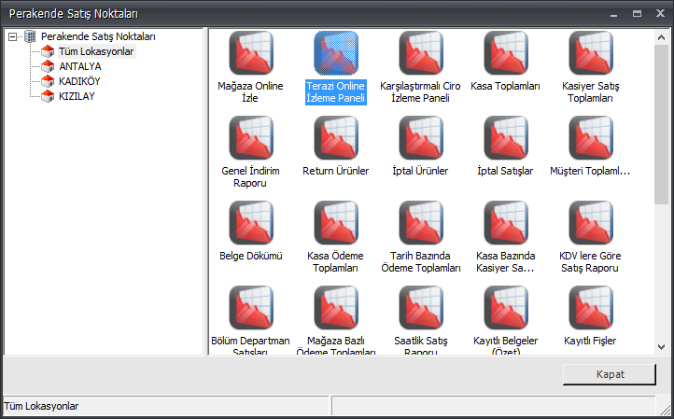The height and width of the screenshot is (419, 674).
Task: Select KADIKÖY location in the tree
Action: [80, 81]
